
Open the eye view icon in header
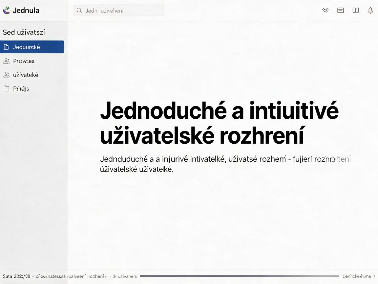click(325, 10)
